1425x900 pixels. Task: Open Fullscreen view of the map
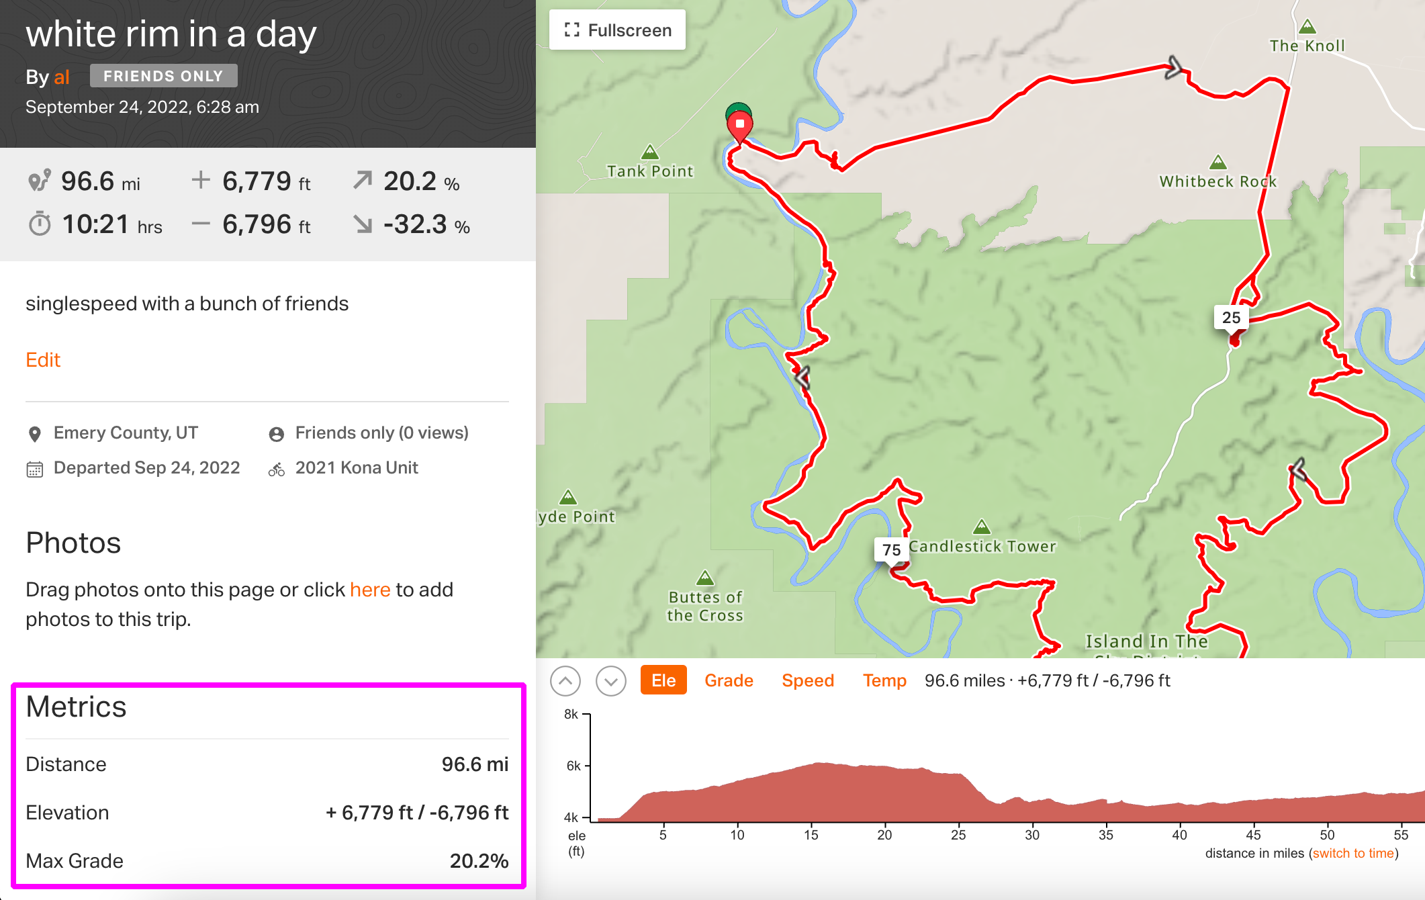point(616,30)
